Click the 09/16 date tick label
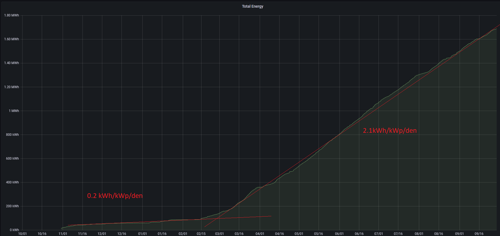The width and height of the screenshot is (500, 236). (x=479, y=234)
